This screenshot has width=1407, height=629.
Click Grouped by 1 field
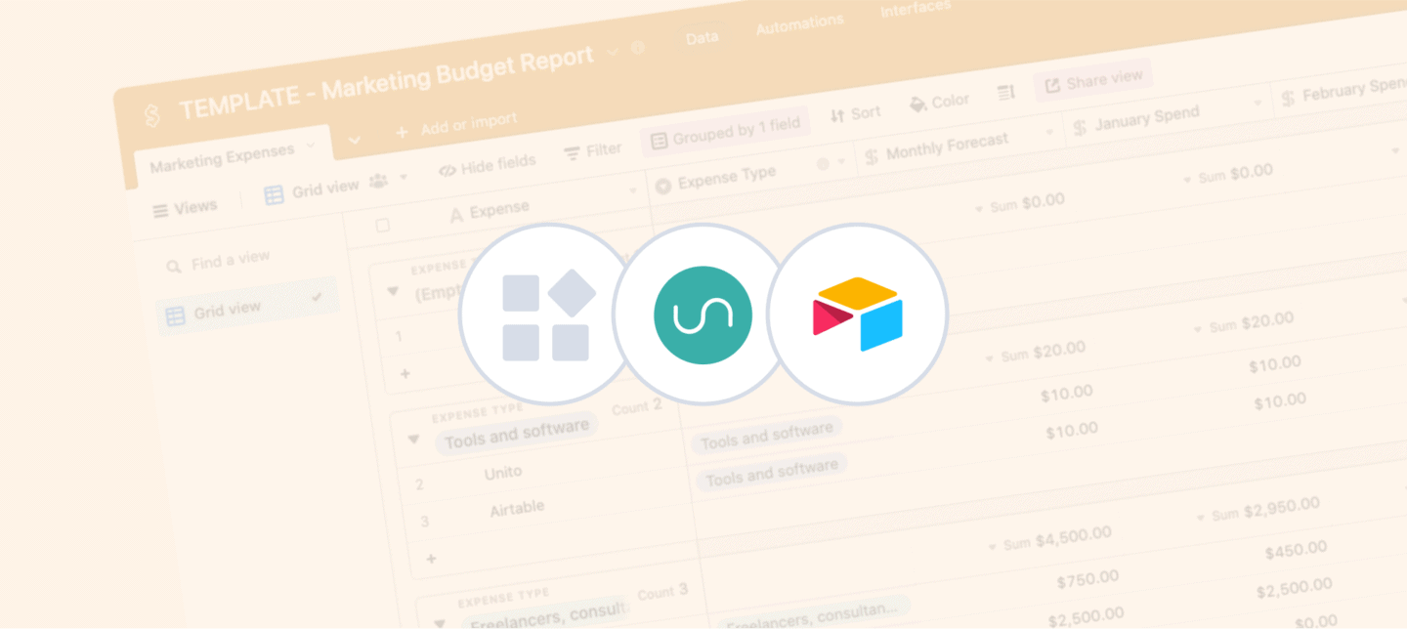click(725, 132)
